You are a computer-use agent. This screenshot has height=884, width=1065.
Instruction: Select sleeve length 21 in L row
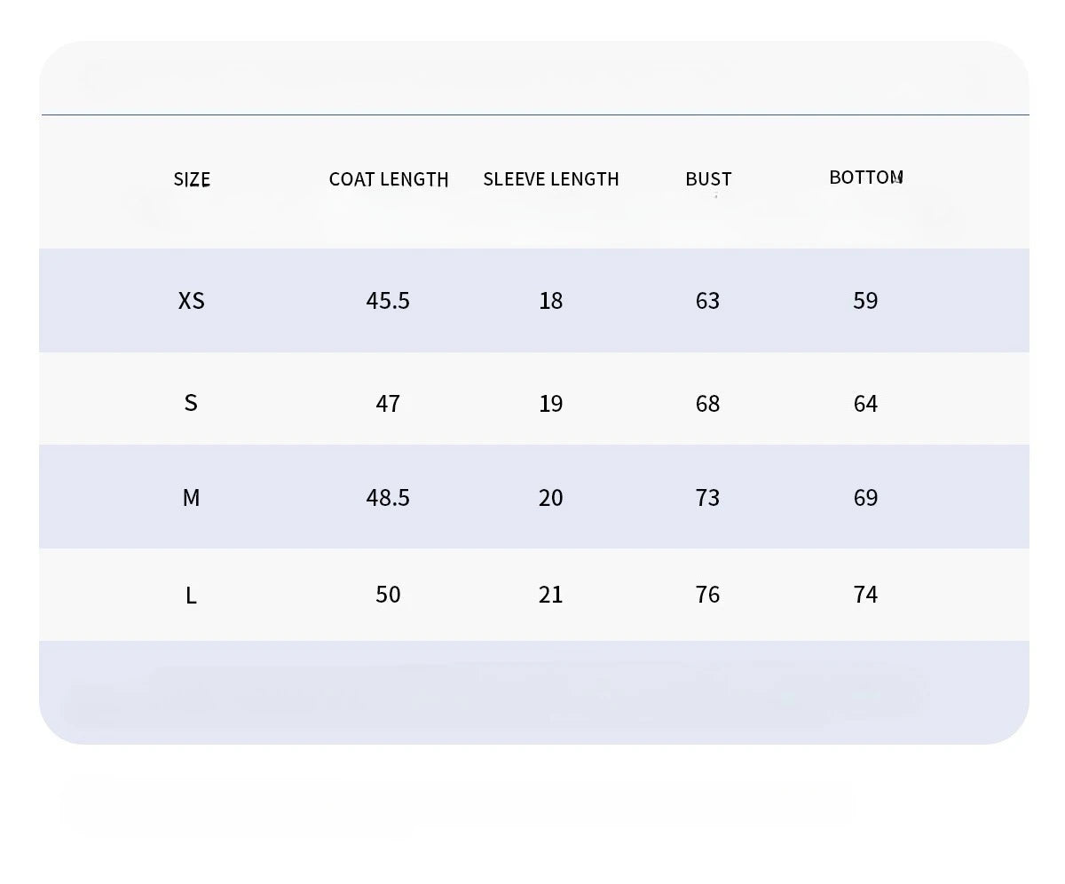pyautogui.click(x=551, y=595)
